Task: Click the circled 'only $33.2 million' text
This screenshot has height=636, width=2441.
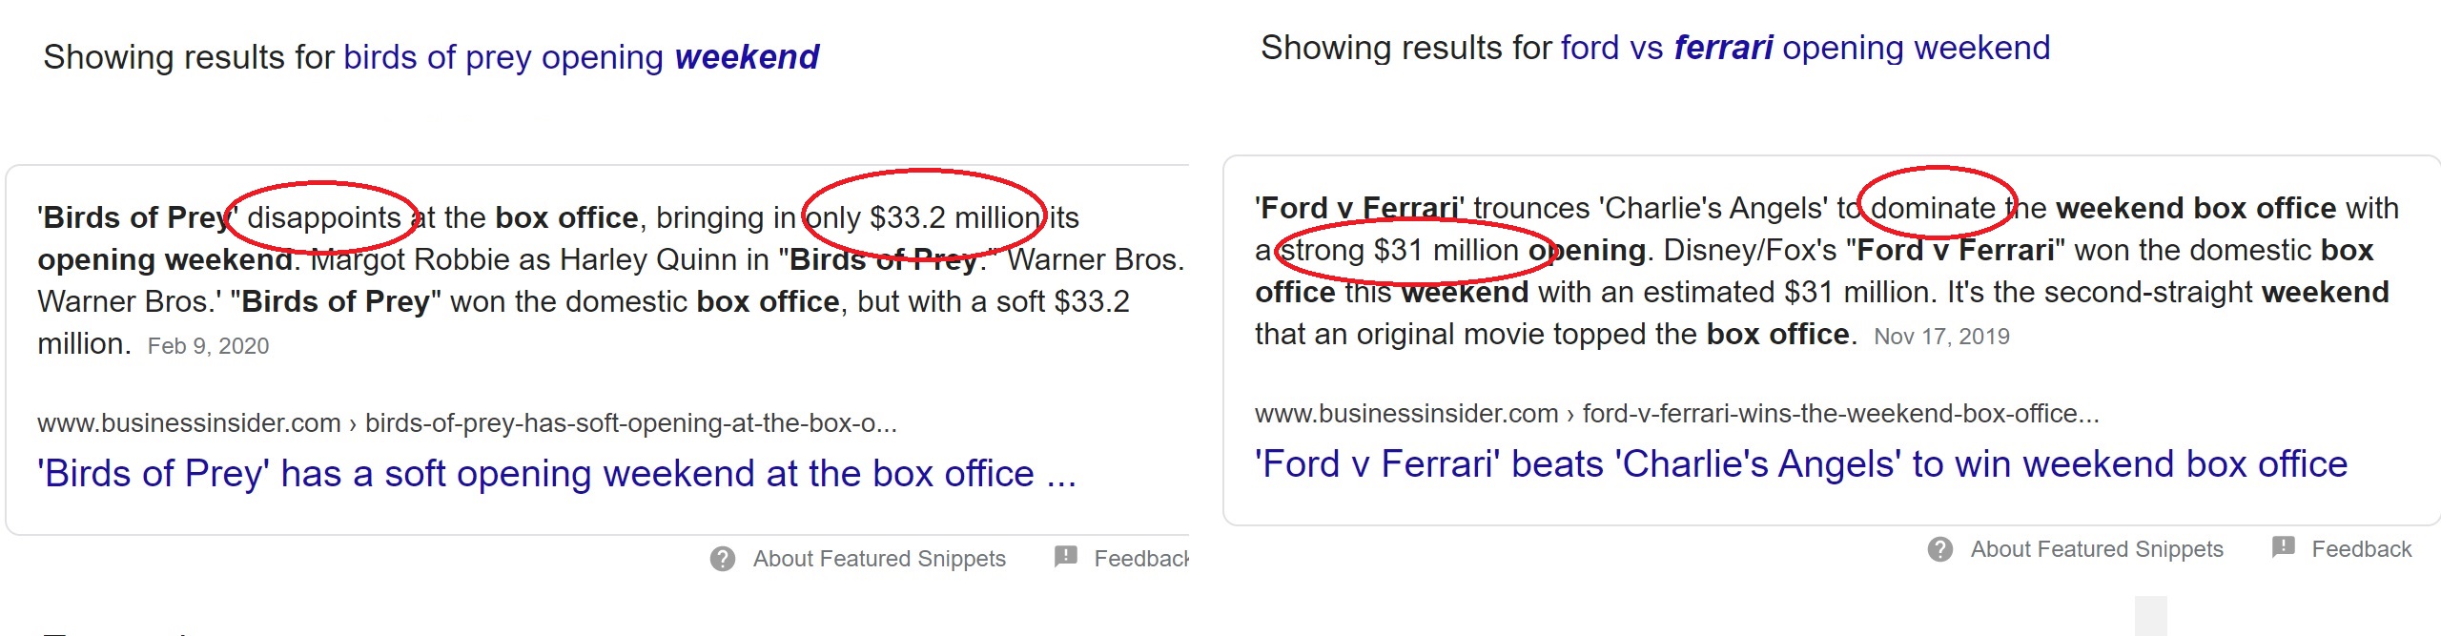Action: pyautogui.click(x=924, y=217)
